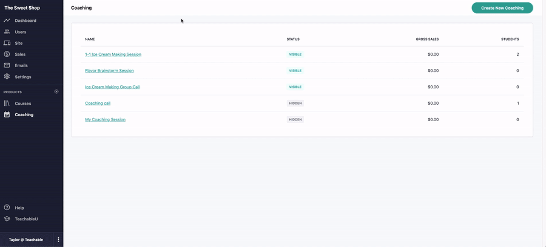Click the Sales dollar icon
Screen dimensions: 546x247
click(x=7, y=54)
